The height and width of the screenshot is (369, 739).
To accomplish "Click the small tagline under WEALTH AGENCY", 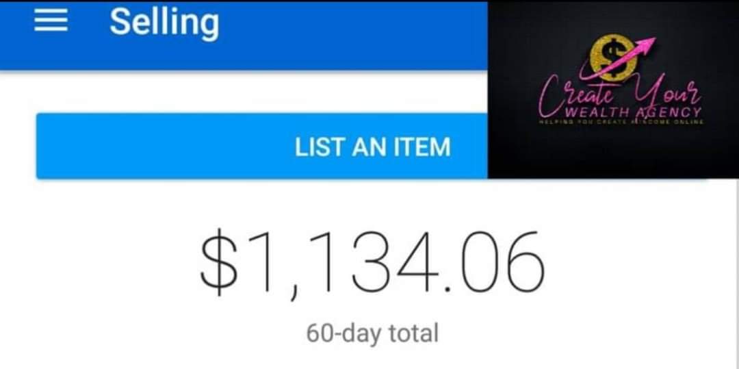I will pos(621,122).
